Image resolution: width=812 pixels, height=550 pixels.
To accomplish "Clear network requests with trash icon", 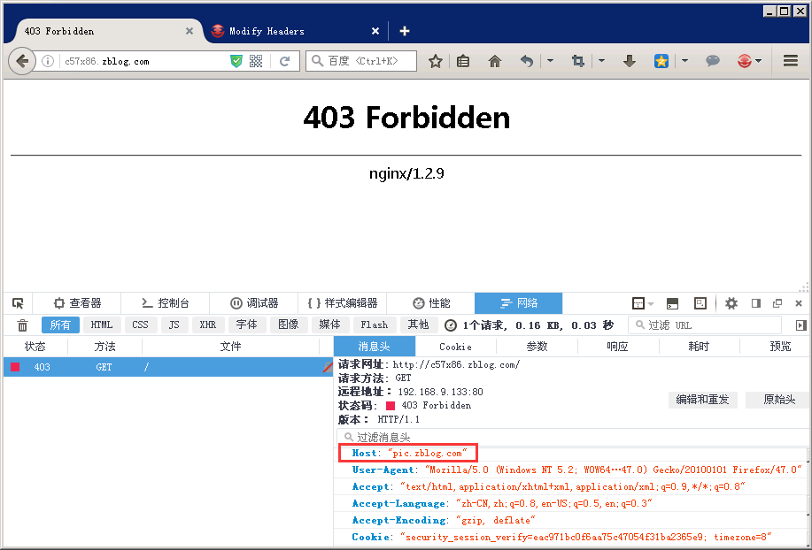I will (x=23, y=325).
